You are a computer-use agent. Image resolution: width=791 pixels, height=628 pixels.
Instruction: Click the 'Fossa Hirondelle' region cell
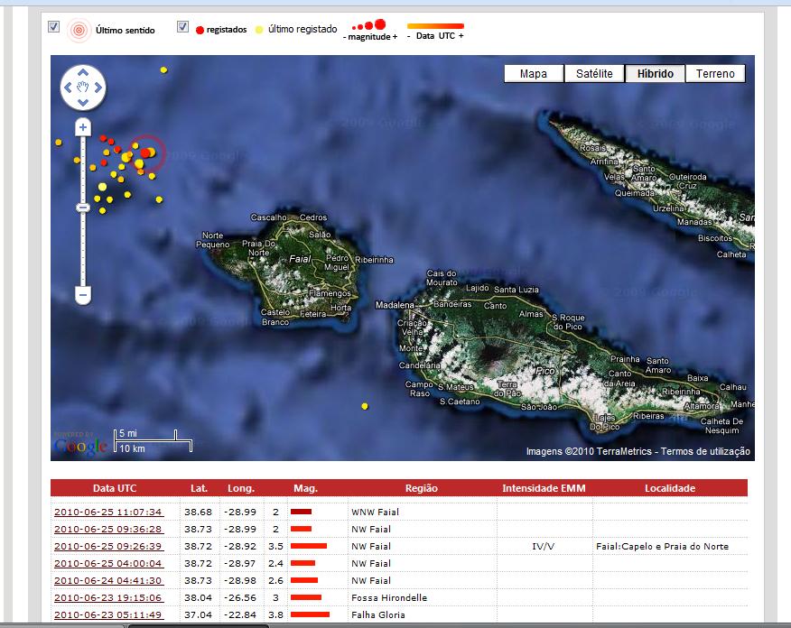pos(389,597)
